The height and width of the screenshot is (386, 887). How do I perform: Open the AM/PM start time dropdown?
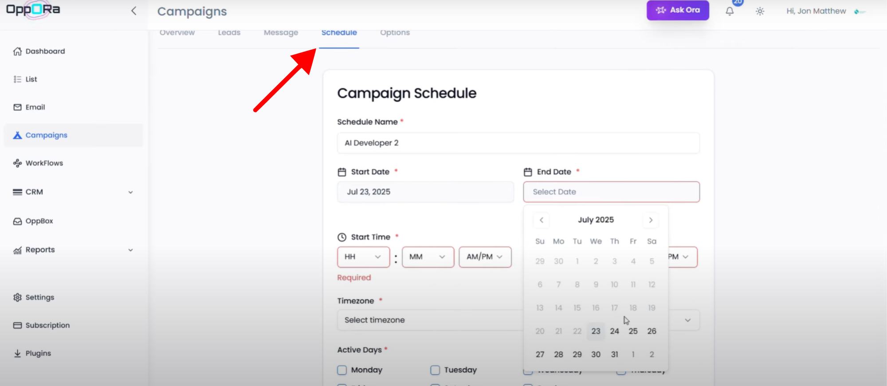(484, 257)
